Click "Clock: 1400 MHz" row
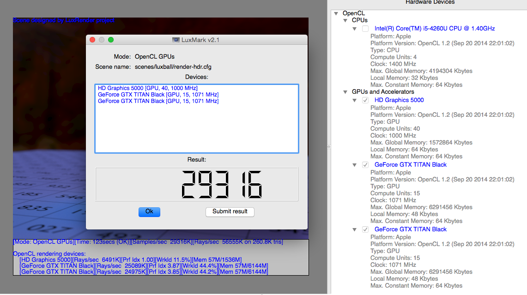527x295 pixels. 393,64
